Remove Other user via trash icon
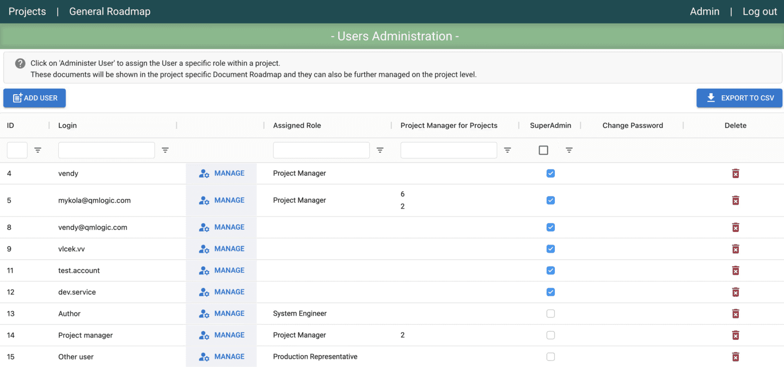This screenshot has height=367, width=784. point(736,357)
